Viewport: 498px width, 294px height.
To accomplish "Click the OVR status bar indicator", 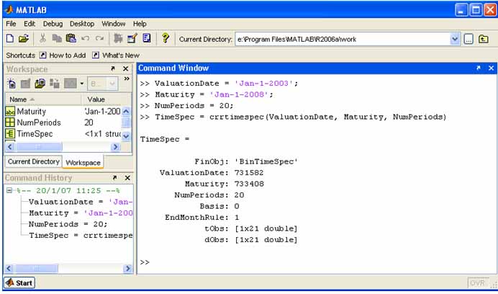I will pos(477,283).
